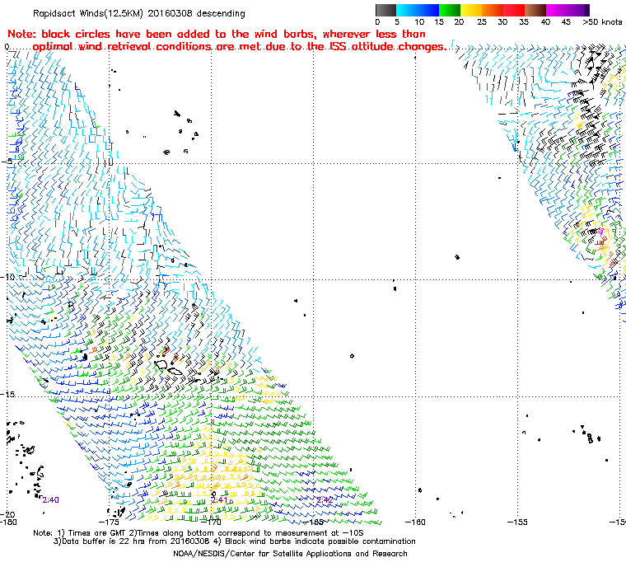Image resolution: width=626 pixels, height=567 pixels.
Task: Click the '-170' longitude axis label
Action: point(211,522)
